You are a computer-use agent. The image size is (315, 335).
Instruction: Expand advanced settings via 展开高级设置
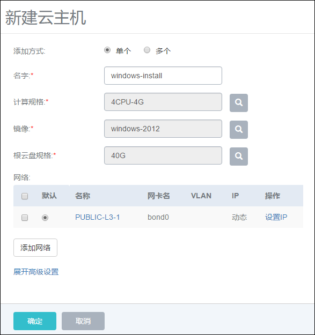pos(36,272)
